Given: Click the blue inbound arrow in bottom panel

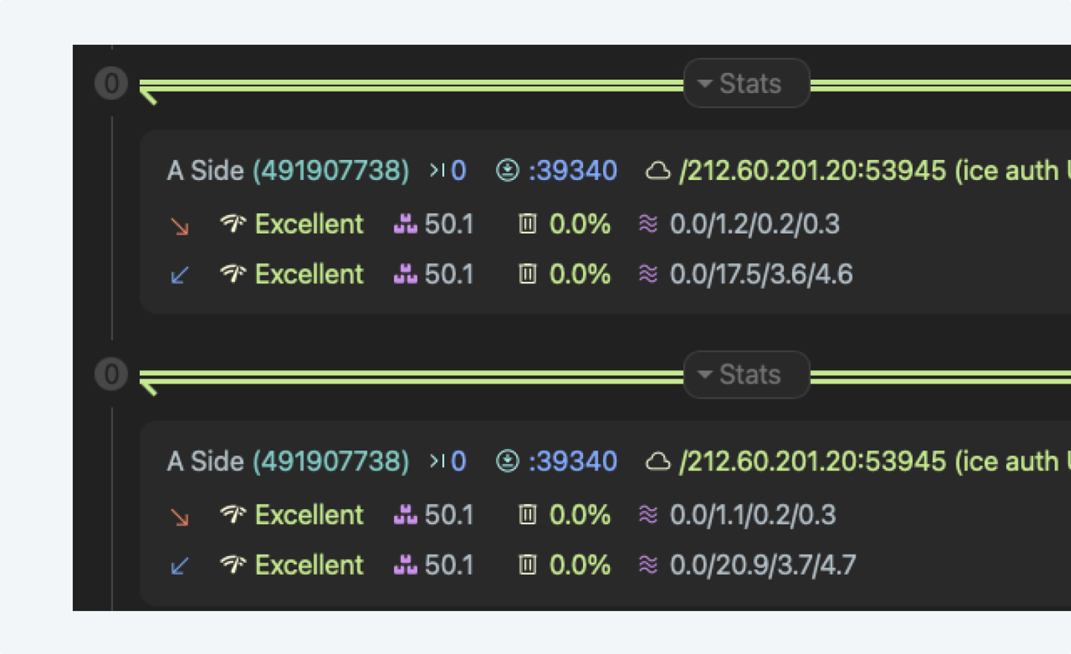Looking at the screenshot, I should [180, 566].
